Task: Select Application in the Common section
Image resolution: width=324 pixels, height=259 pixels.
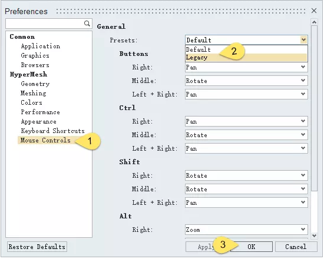Action: tap(41, 46)
